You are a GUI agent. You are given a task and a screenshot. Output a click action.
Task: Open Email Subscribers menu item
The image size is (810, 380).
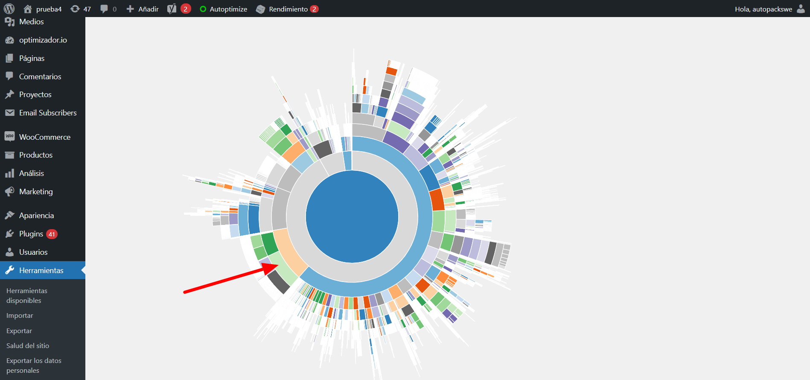point(48,113)
